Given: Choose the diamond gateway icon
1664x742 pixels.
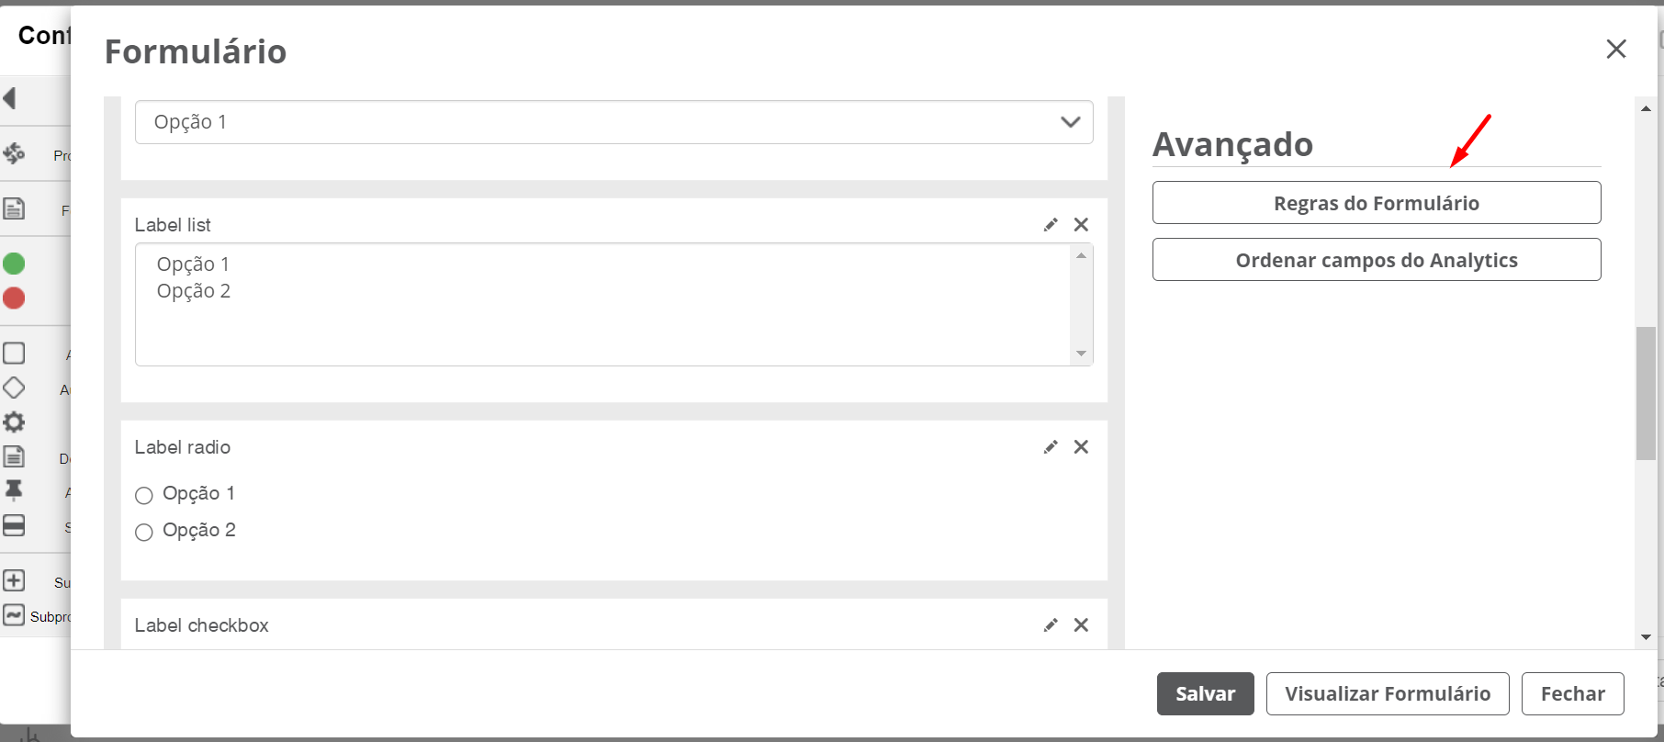Looking at the screenshot, I should pyautogui.click(x=14, y=388).
